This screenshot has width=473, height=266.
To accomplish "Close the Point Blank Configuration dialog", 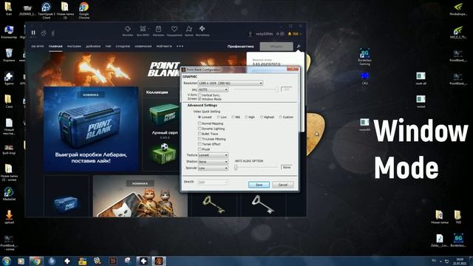I will (293, 69).
